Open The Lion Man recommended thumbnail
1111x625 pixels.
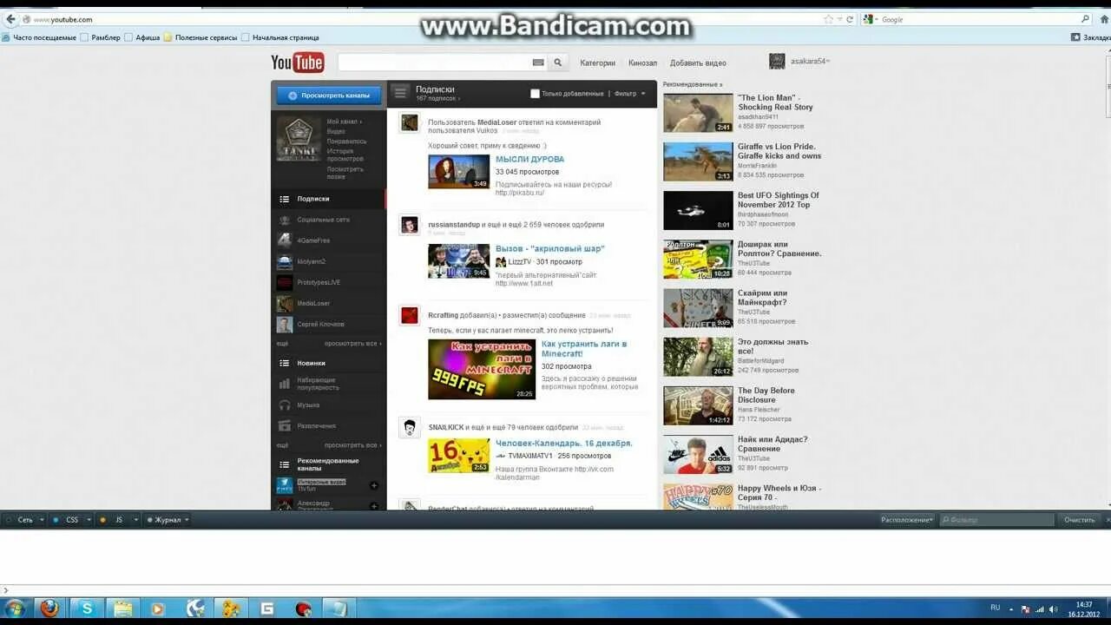698,113
